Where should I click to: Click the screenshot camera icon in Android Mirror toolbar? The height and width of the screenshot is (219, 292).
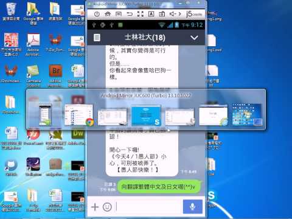pyautogui.click(x=162, y=14)
